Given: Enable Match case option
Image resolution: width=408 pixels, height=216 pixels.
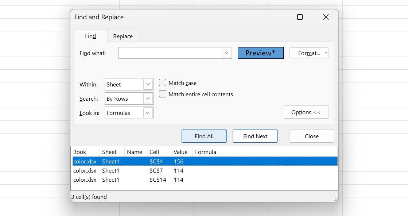Looking at the screenshot, I should [163, 82].
